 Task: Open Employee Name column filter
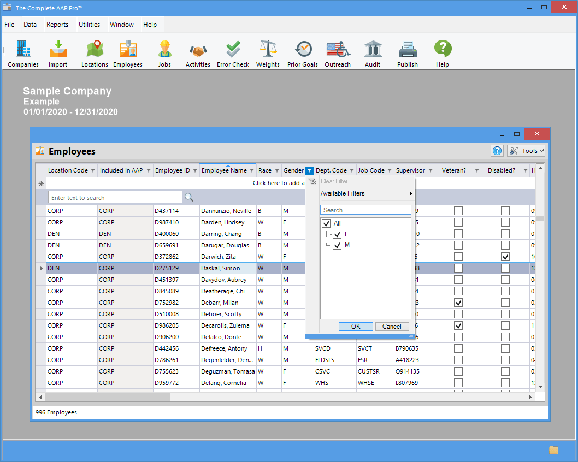click(x=252, y=170)
